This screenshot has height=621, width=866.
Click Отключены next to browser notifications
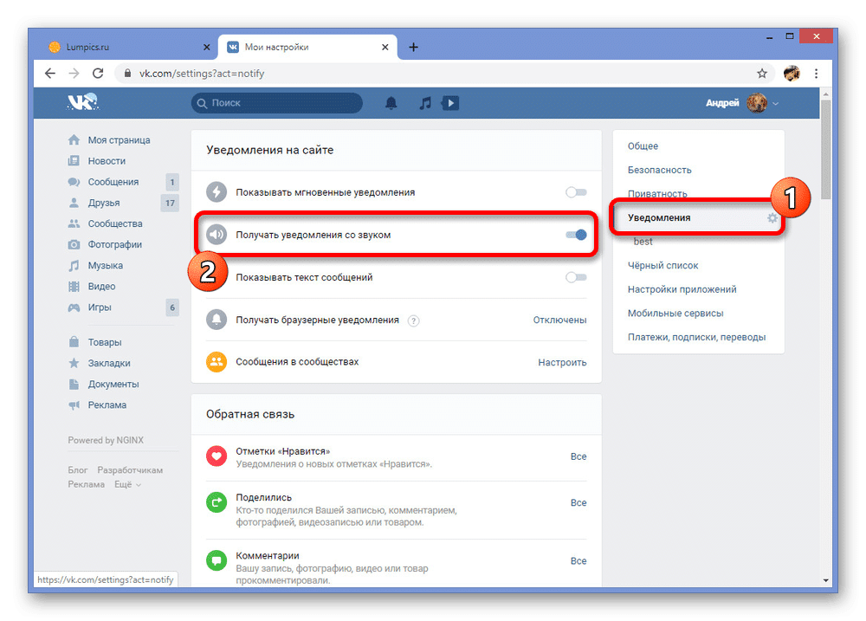(x=559, y=320)
